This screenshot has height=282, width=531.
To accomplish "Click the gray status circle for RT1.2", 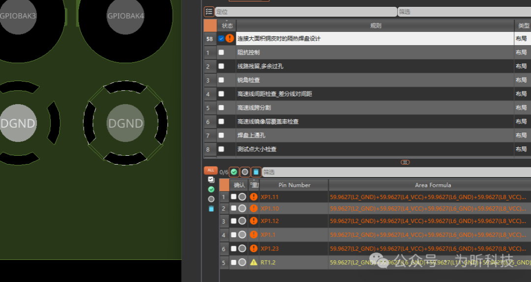I will [x=242, y=262].
